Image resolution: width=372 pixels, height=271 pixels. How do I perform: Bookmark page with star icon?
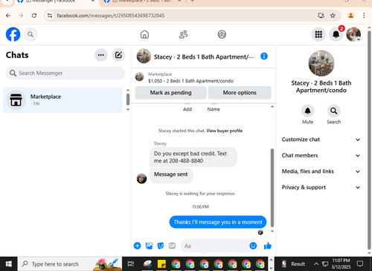333,16
